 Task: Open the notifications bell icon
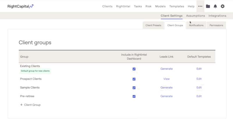(x=215, y=6)
